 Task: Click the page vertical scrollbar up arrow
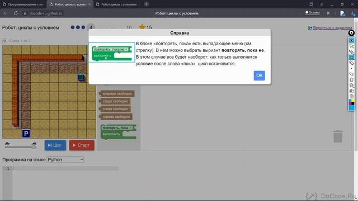(x=356, y=20)
